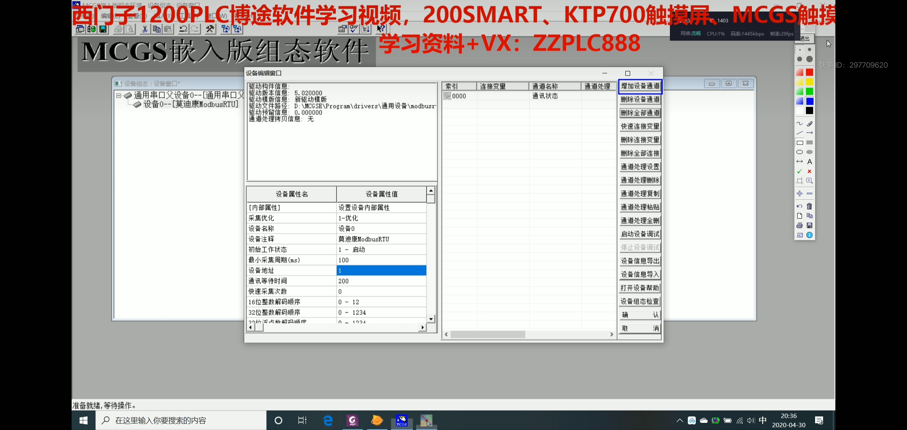Click the 设备地址 value cell showing 1
907x430 pixels.
click(x=381, y=271)
